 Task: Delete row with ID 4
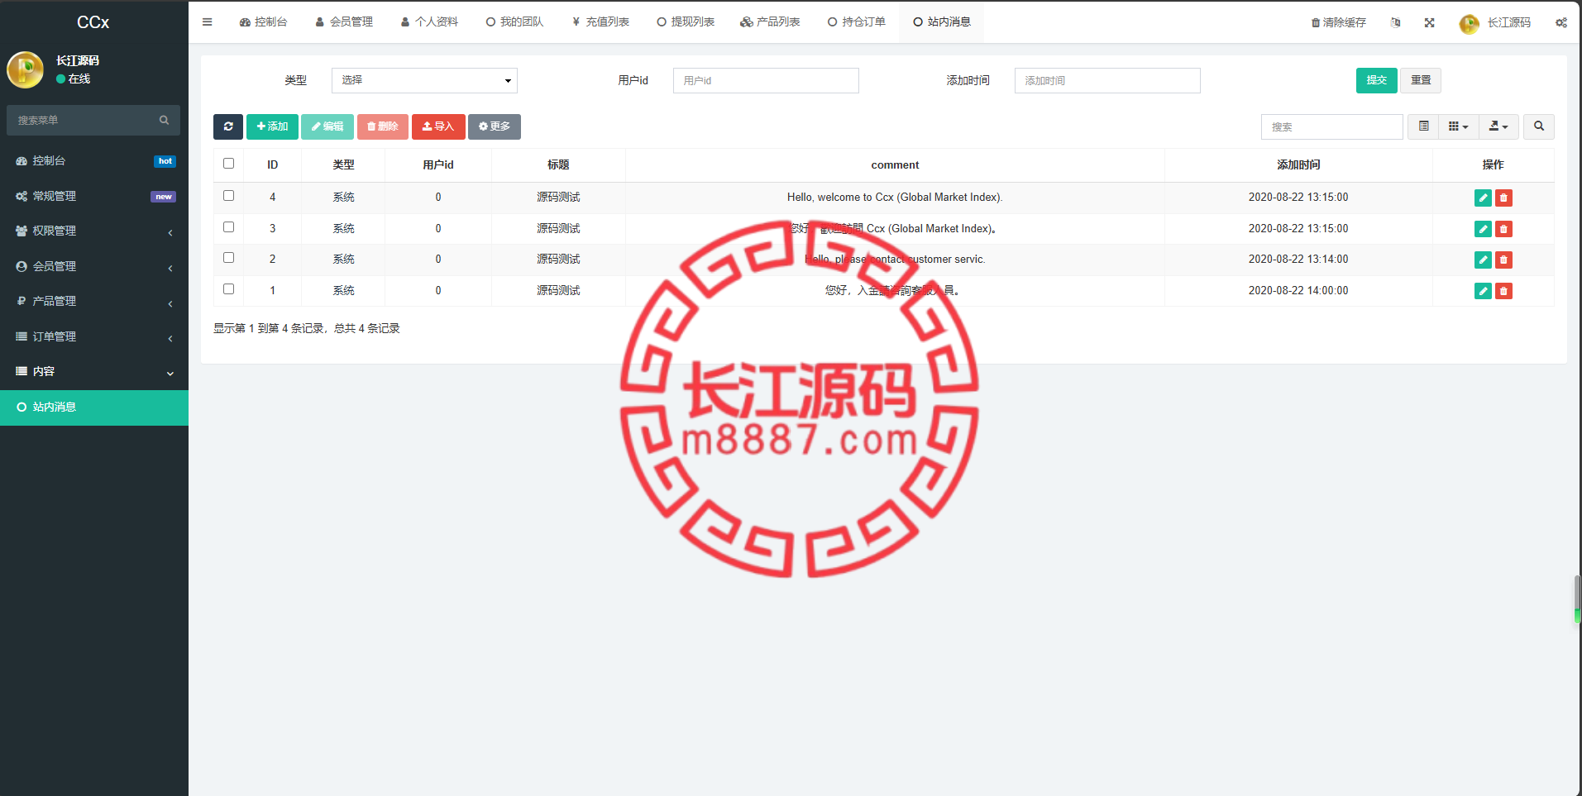[1503, 198]
